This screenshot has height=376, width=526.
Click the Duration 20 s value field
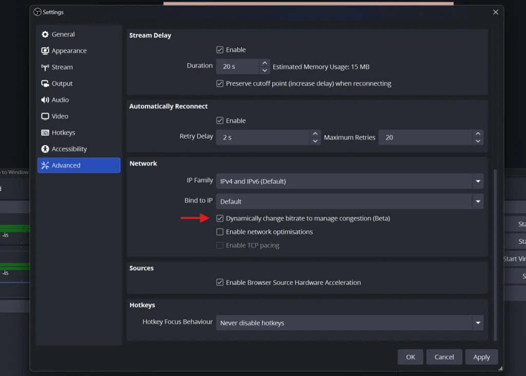[238, 67]
